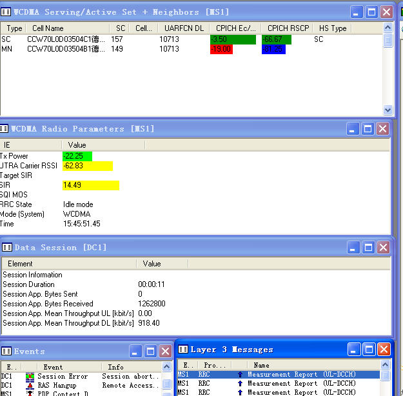Click scroll-down arrow in Serving/Active Set list
This screenshot has width=403, height=396.
pyautogui.click(x=388, y=110)
